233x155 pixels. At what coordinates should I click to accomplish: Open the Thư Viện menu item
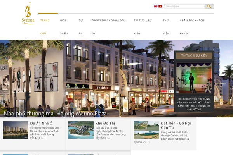coord(166,27)
